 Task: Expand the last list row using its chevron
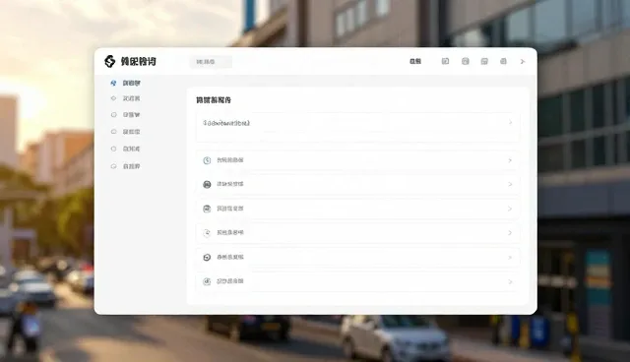(510, 281)
